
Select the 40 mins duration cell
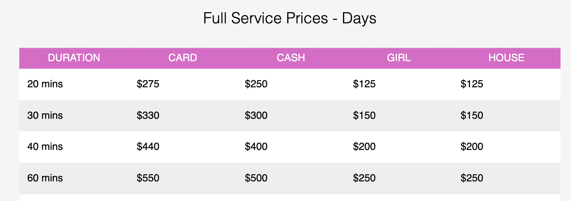click(x=45, y=147)
